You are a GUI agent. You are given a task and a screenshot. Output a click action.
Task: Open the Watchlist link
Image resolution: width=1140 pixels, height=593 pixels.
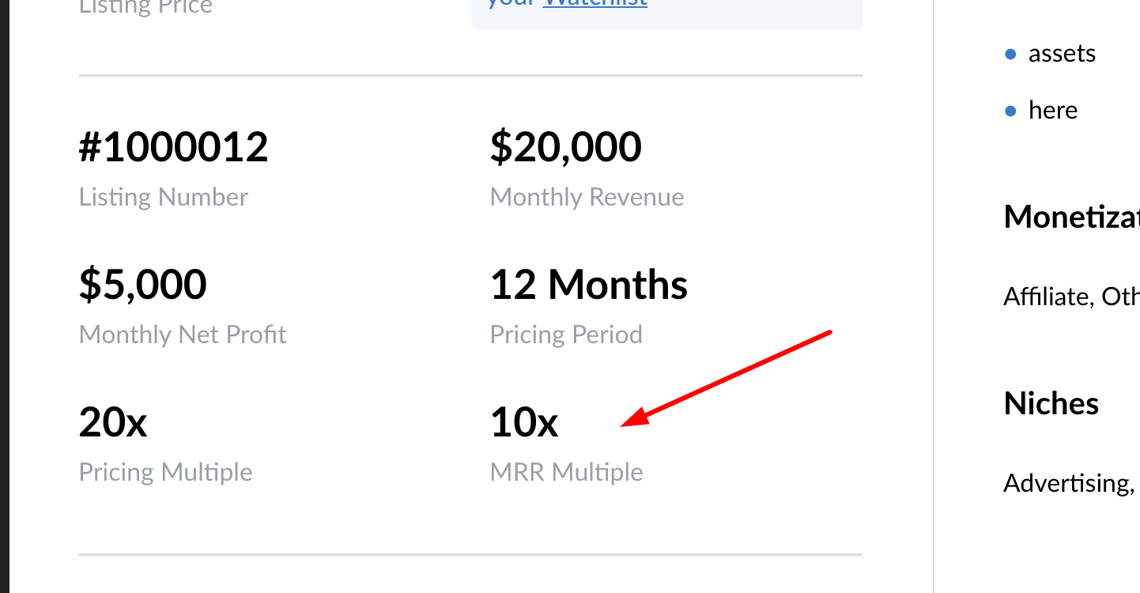(595, 2)
